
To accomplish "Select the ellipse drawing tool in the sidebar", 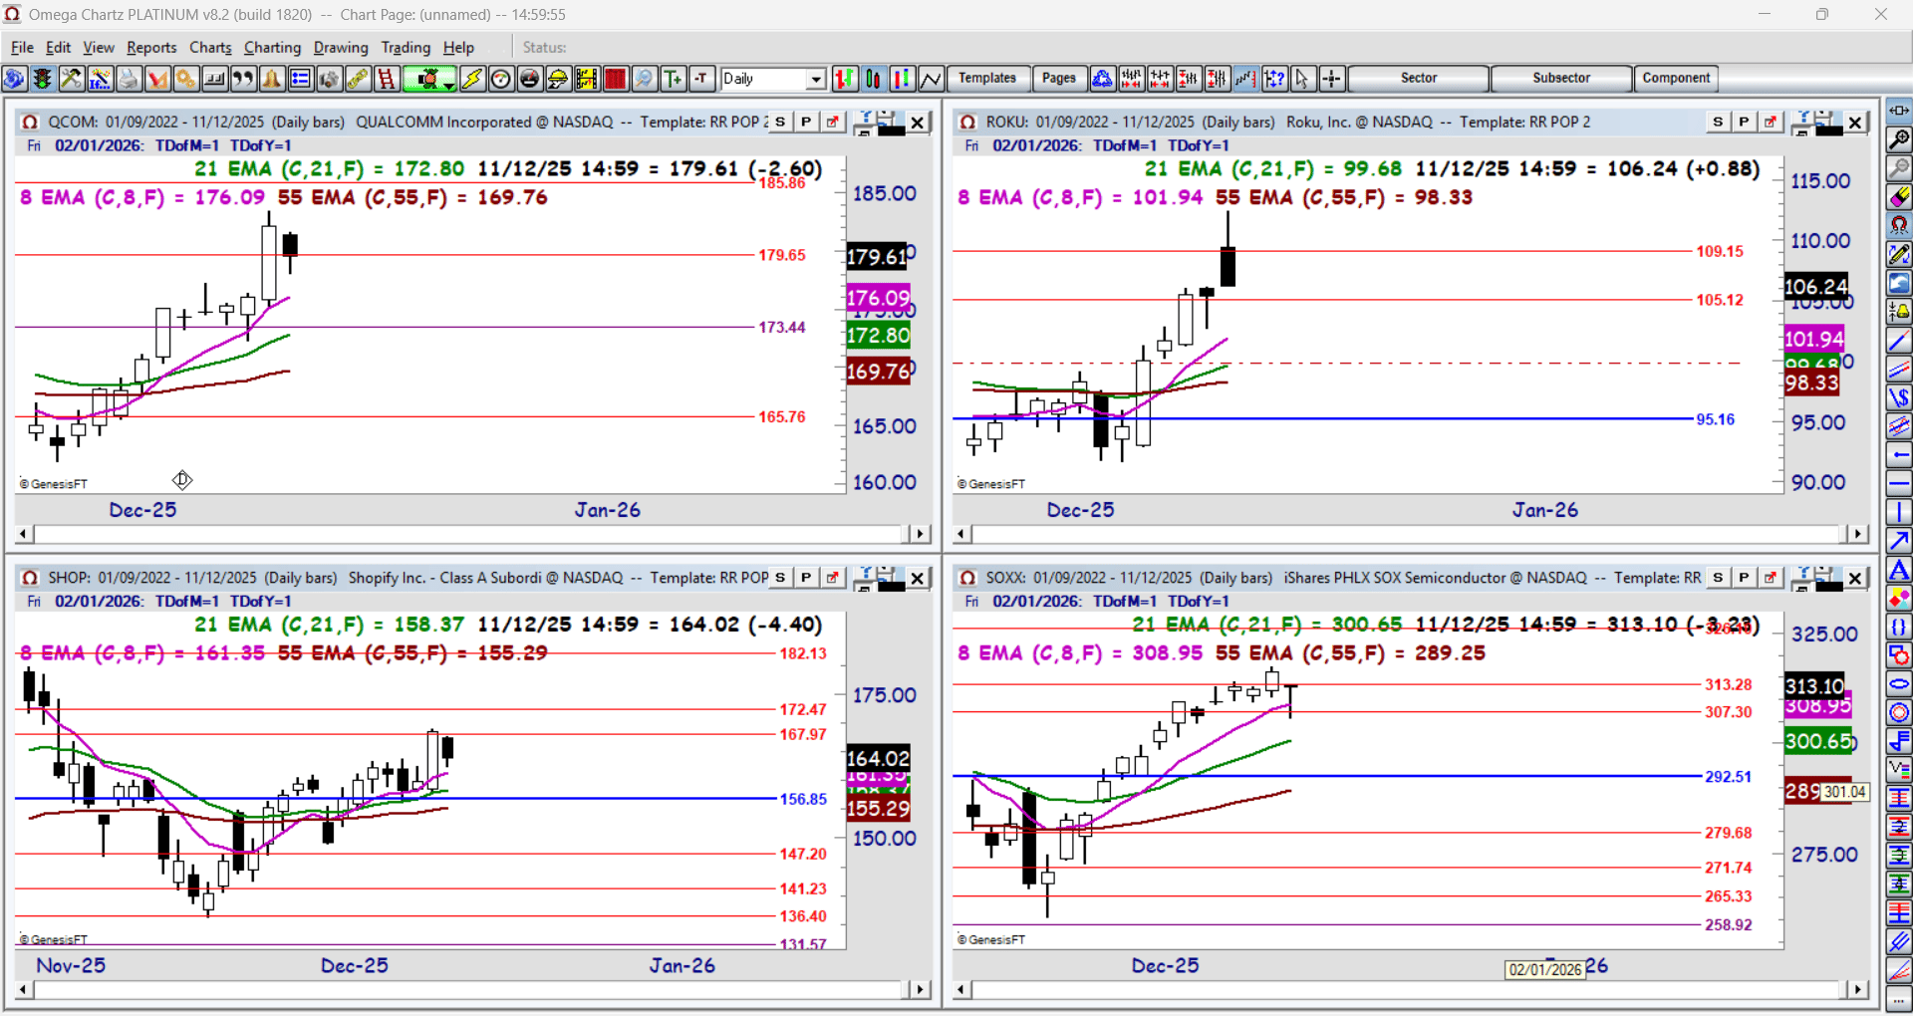I will point(1899,685).
